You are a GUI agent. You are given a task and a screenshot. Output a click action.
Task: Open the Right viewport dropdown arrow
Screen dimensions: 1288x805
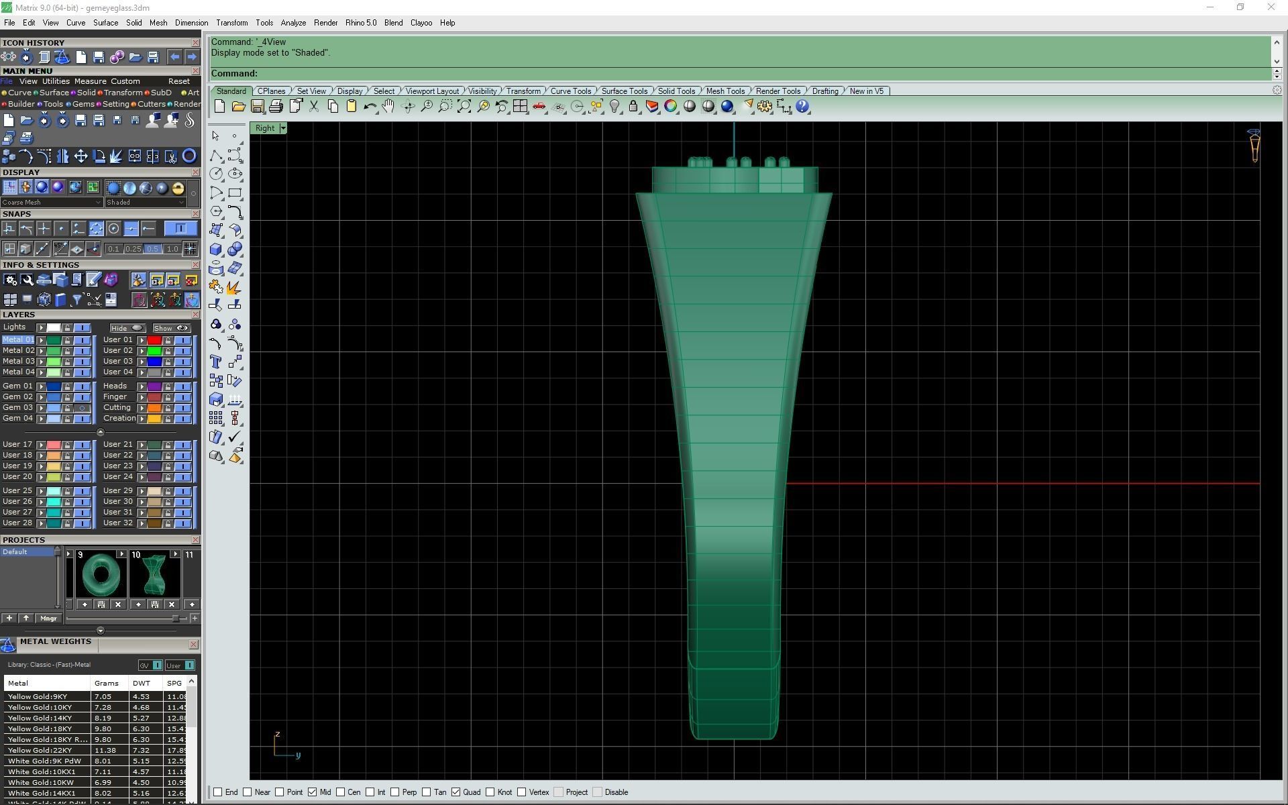(283, 128)
